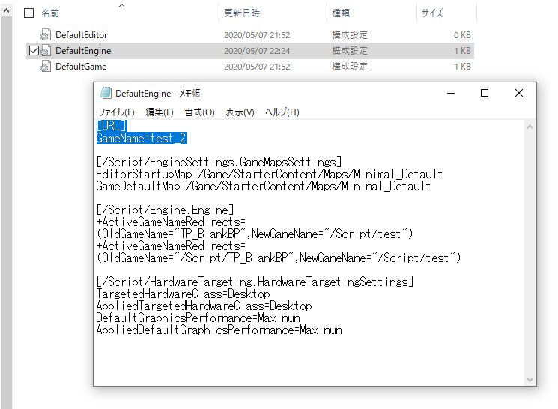
Task: Click DefaultEditor's 2020/05/07 21:52 date
Action: [x=257, y=35]
